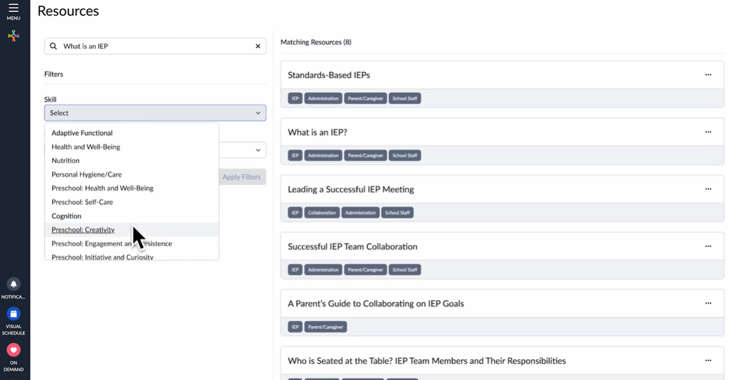Open the Visual Schedule calendar icon
This screenshot has height=380, width=737.
point(13,314)
